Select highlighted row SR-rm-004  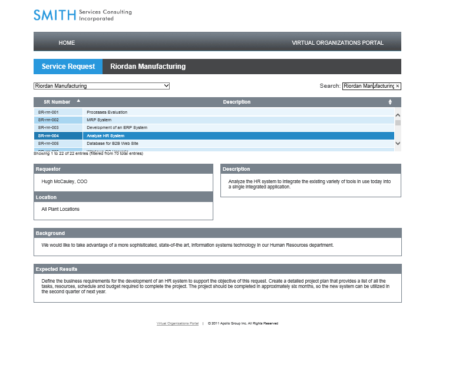[58, 135]
